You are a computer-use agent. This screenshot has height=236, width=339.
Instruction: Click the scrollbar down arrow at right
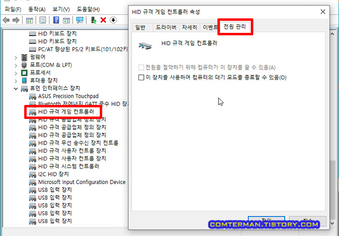coord(332,223)
